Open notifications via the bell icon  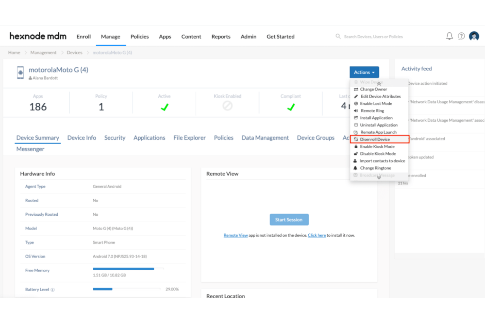click(449, 36)
